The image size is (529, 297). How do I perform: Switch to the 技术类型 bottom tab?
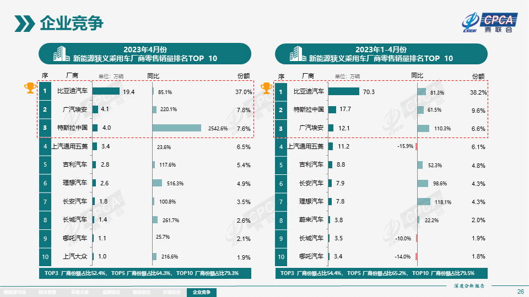click(47, 292)
